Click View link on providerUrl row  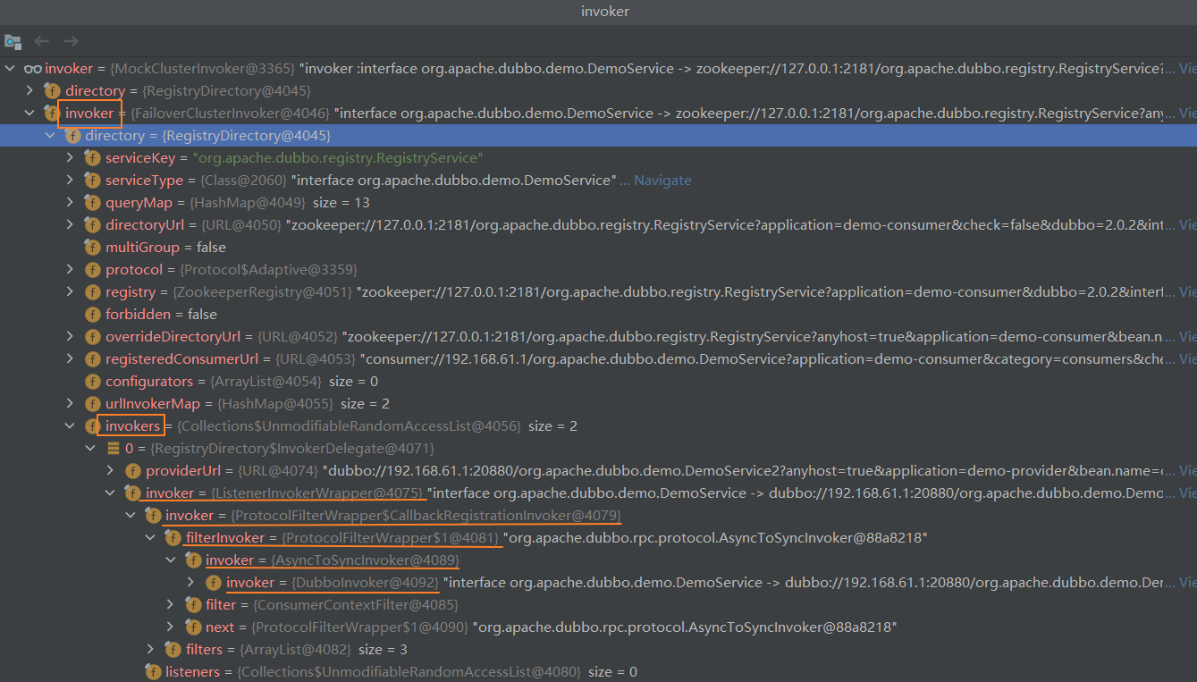[x=1187, y=471]
